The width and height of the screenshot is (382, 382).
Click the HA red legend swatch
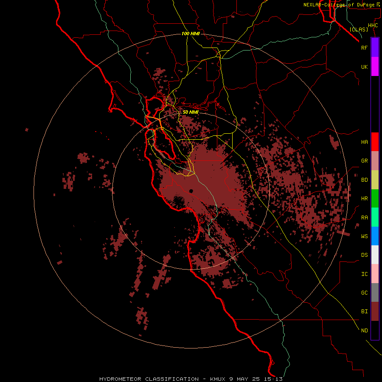coord(375,142)
